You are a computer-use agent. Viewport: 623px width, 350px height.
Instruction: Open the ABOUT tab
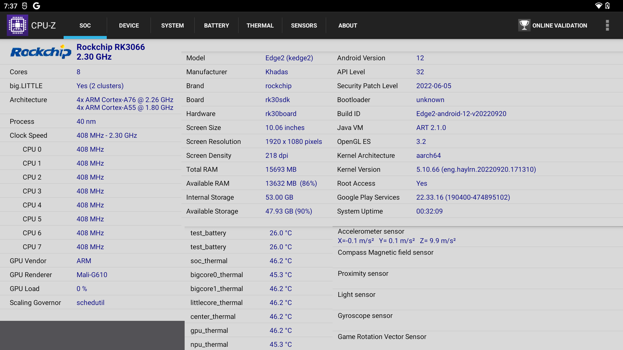(x=348, y=26)
